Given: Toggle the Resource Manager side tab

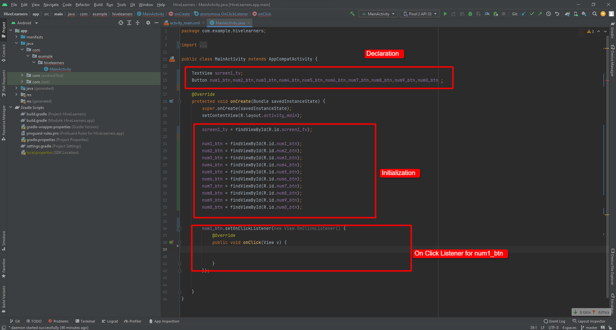Looking at the screenshot, I should pos(3,123).
